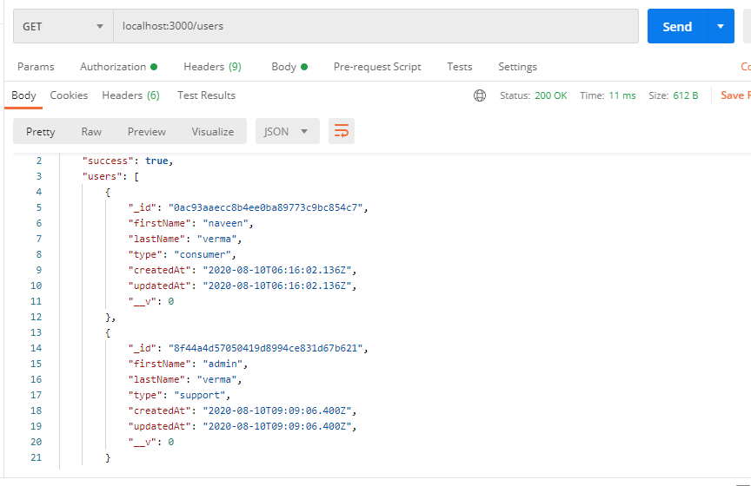Open the Authorization tab
This screenshot has height=486, width=751.
[118, 67]
